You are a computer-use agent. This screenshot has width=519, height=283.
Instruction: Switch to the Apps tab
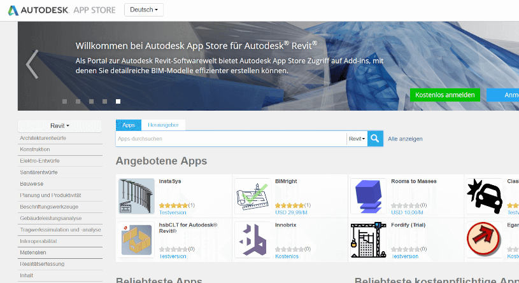[129, 125]
